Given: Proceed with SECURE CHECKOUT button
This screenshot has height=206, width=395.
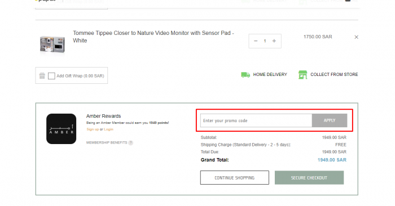Looking at the screenshot, I should click(x=309, y=178).
